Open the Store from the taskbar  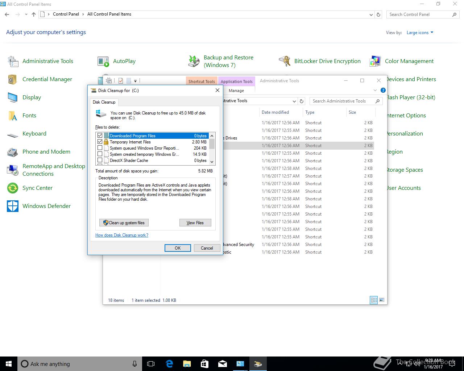coord(204,364)
